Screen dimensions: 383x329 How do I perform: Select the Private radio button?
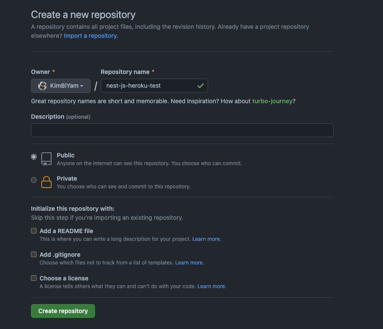(34, 180)
